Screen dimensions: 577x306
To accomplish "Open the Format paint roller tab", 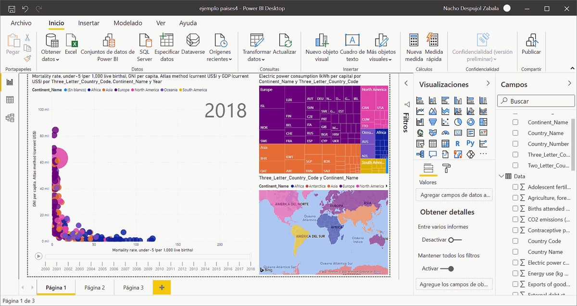I will pyautogui.click(x=447, y=168).
